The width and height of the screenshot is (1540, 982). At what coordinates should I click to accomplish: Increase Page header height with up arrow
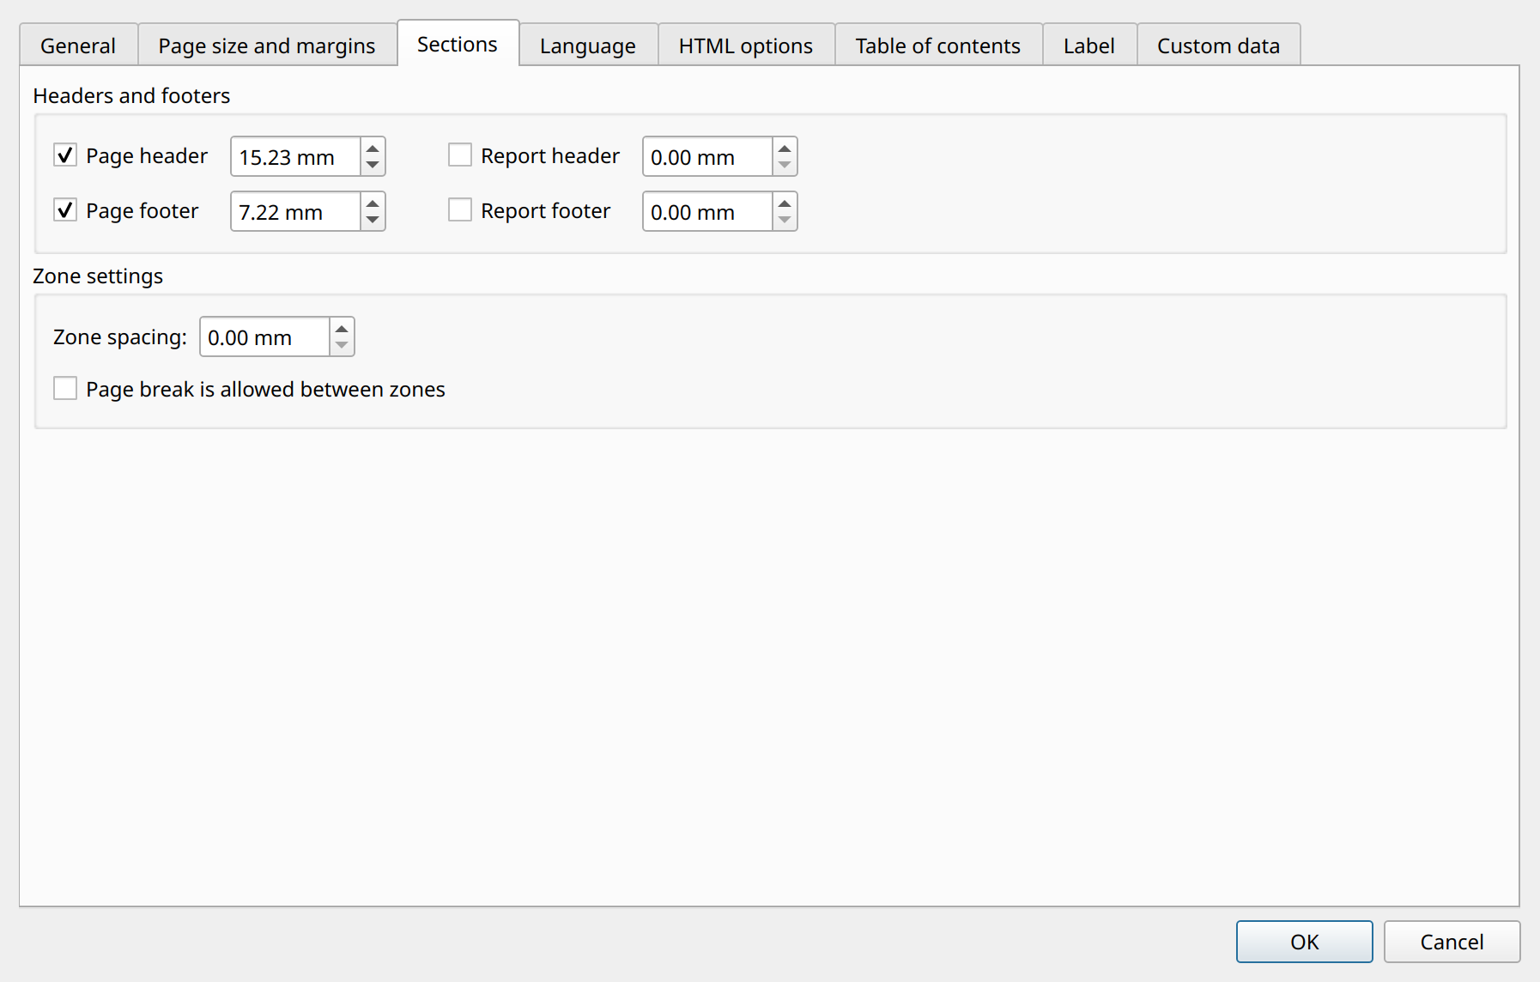(x=373, y=148)
